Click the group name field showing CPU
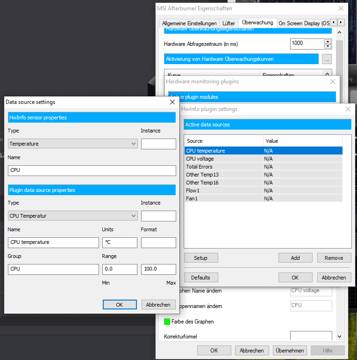The image size is (357, 360). (x=311, y=306)
